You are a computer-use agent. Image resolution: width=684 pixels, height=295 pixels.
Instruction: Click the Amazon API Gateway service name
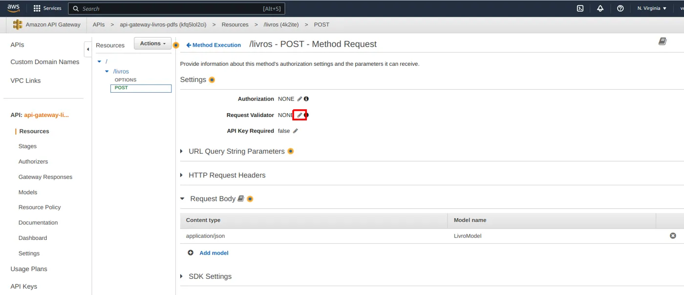tap(53, 24)
